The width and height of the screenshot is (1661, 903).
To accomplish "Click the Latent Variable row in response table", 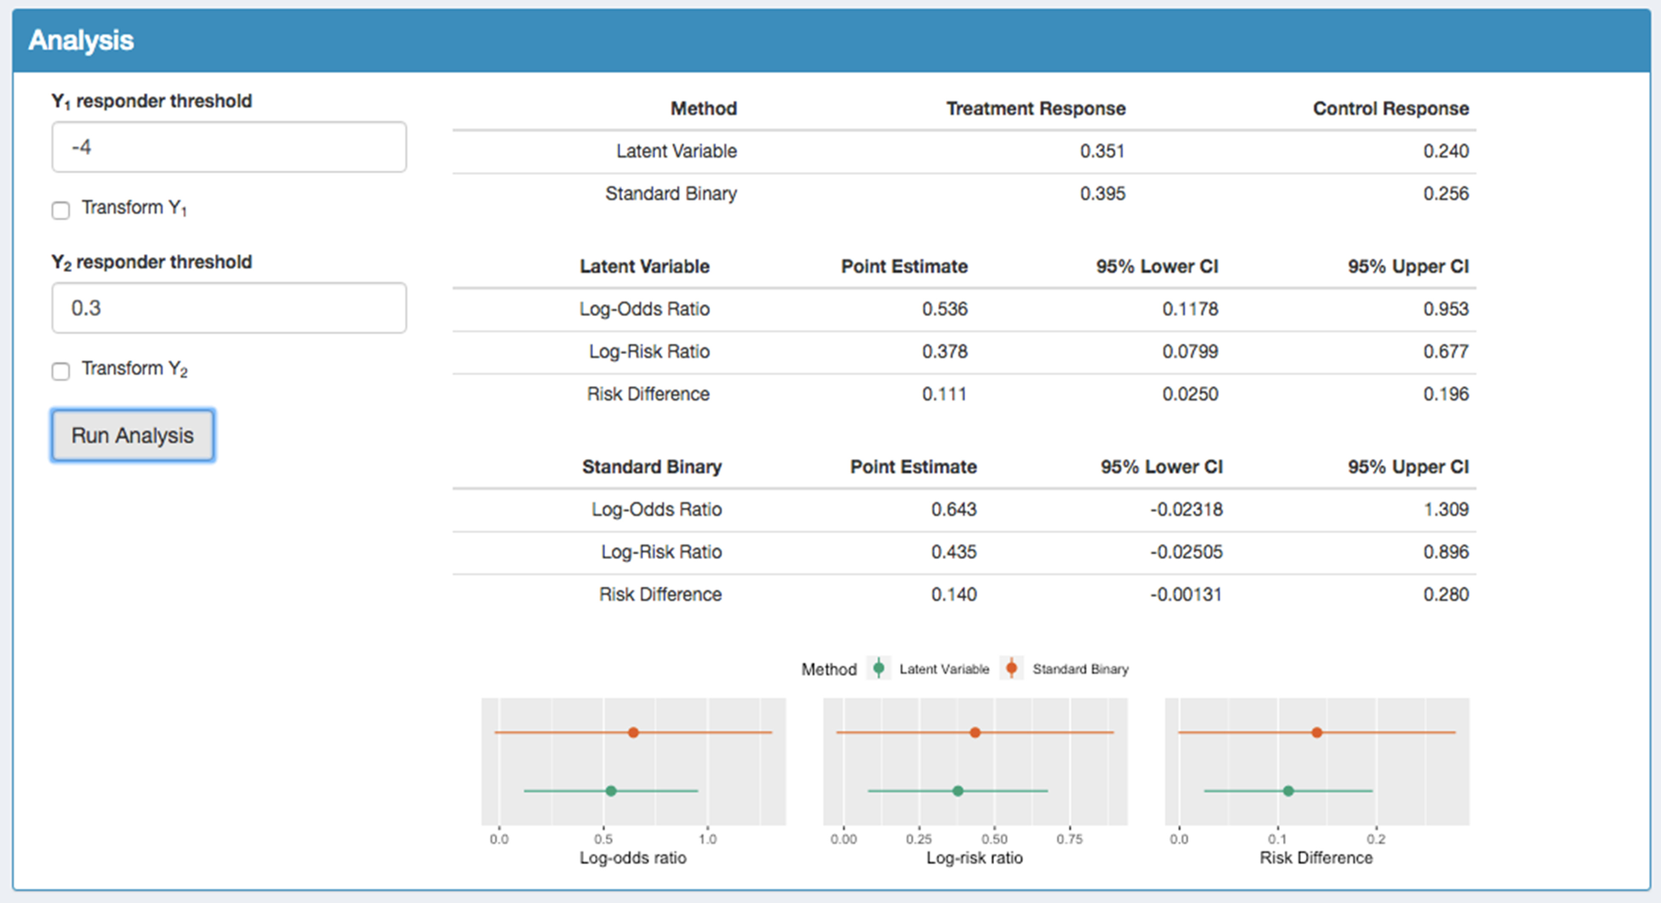I will click(x=964, y=152).
